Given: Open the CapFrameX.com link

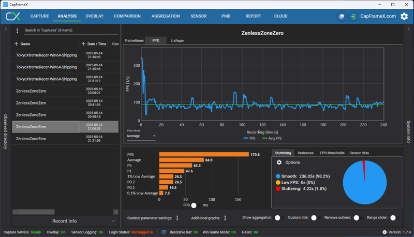Looking at the screenshot, I should click(x=378, y=16).
